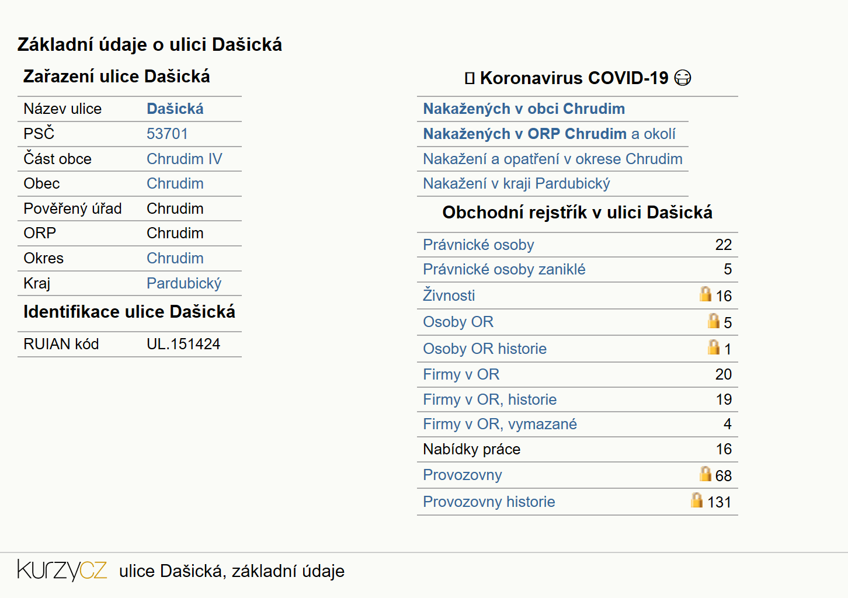Image resolution: width=848 pixels, height=598 pixels.
Task: Click the lock icon in the Osoby OR historie row
Action: point(714,347)
